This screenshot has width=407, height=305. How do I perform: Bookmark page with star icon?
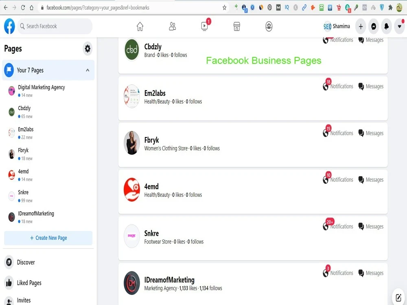tap(225, 7)
